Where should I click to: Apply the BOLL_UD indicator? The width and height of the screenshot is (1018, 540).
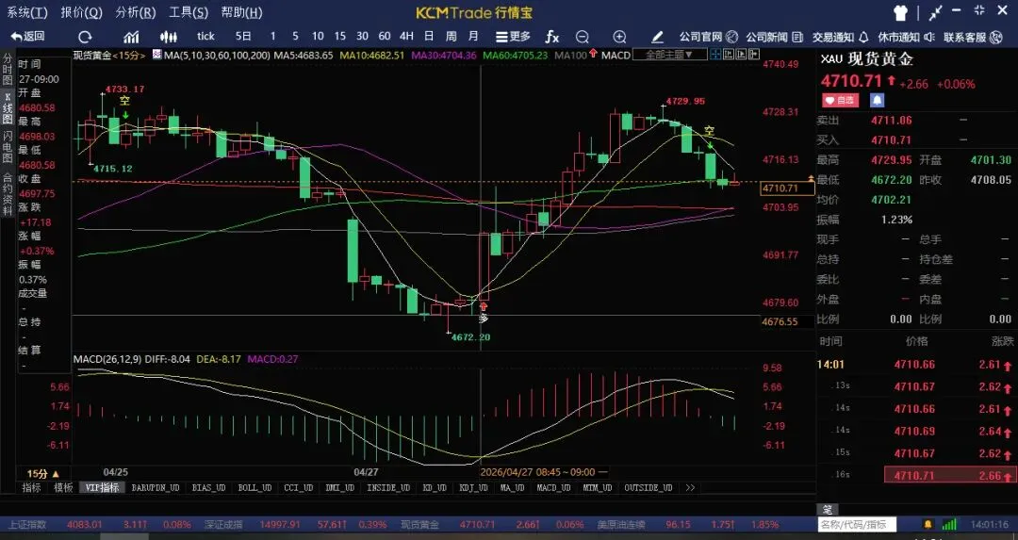[x=254, y=487]
